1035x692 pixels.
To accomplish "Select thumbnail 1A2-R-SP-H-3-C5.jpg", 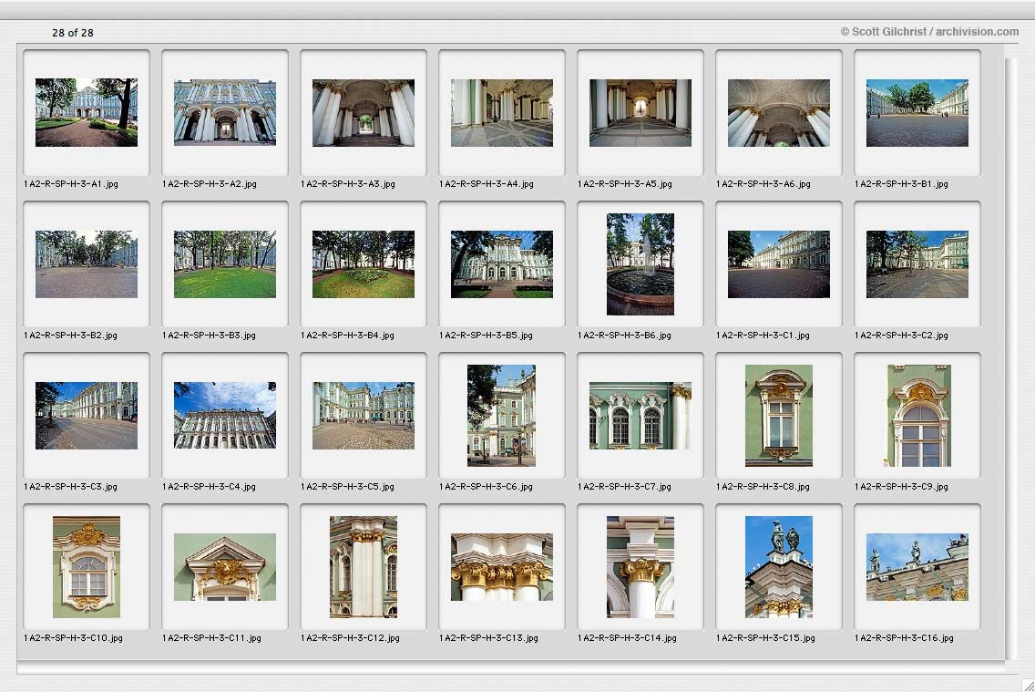I will click(364, 416).
